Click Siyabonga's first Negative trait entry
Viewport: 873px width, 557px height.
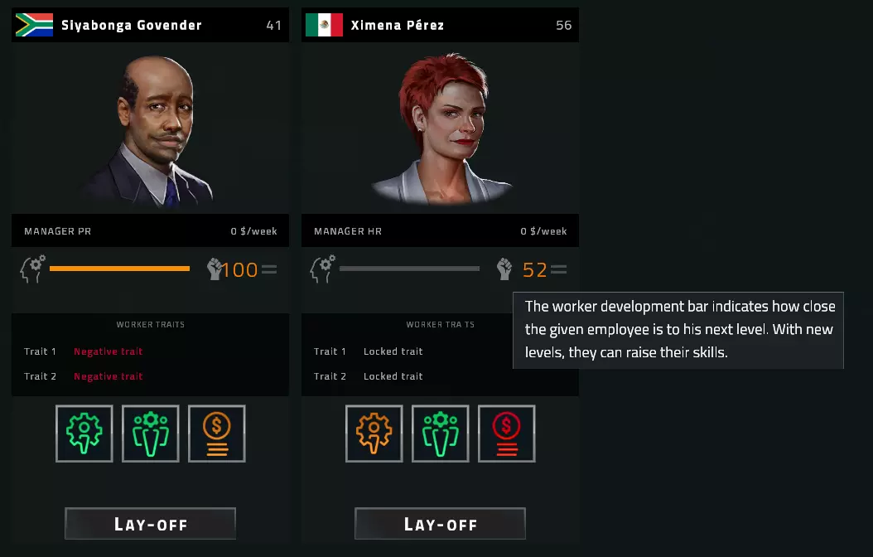(x=108, y=351)
